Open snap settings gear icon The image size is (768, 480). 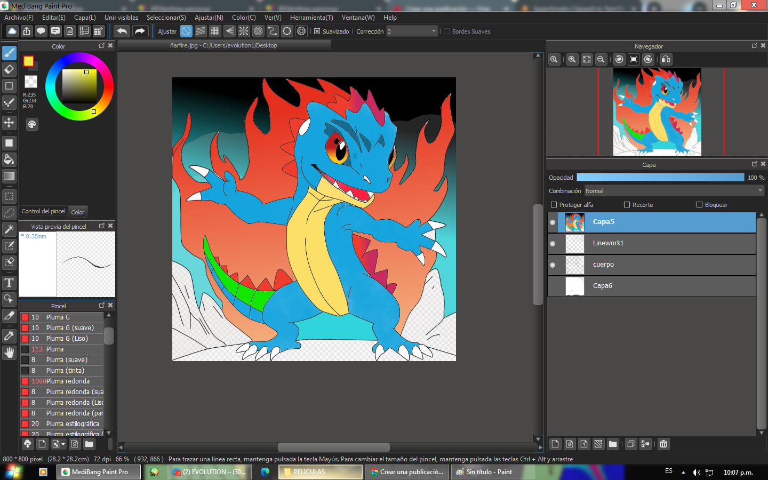[x=301, y=31]
